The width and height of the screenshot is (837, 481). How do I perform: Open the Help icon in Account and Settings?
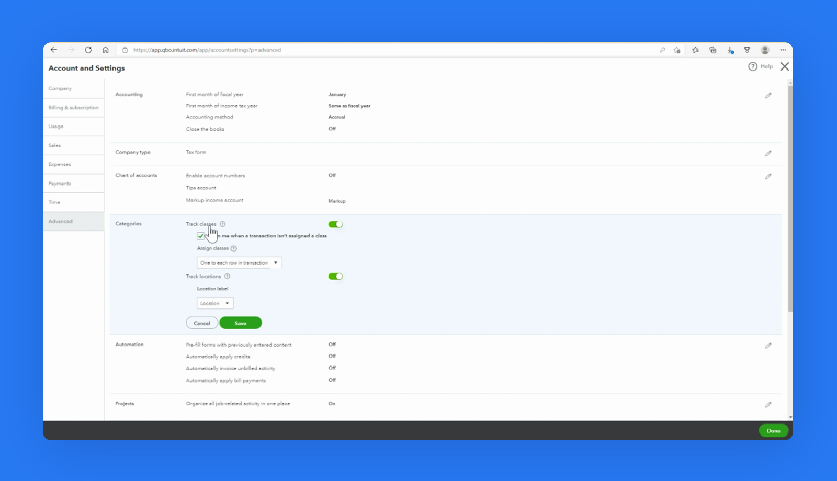[x=753, y=66]
